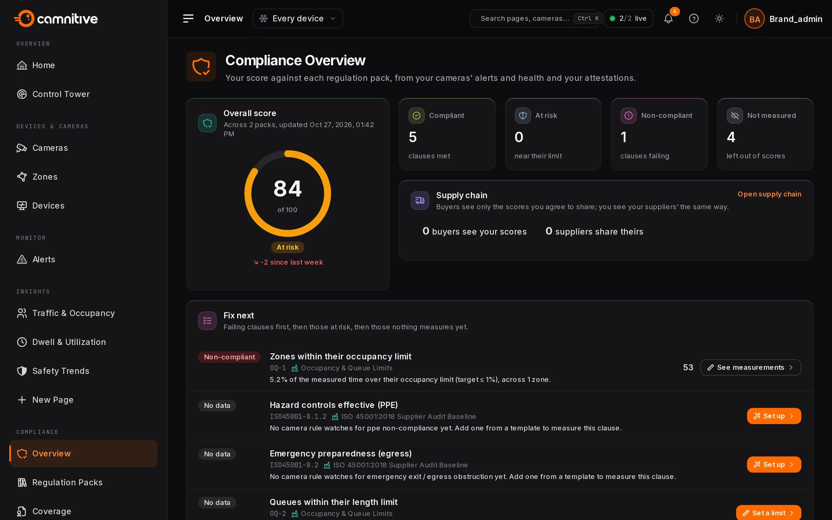This screenshot has width=832, height=520.
Task: Select compliance Overview sidebar item
Action: tap(83, 454)
